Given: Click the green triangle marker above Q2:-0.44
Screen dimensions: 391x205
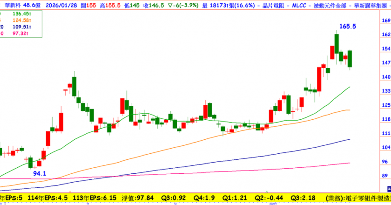Looking at the screenshot, I should pyautogui.click(x=267, y=192).
